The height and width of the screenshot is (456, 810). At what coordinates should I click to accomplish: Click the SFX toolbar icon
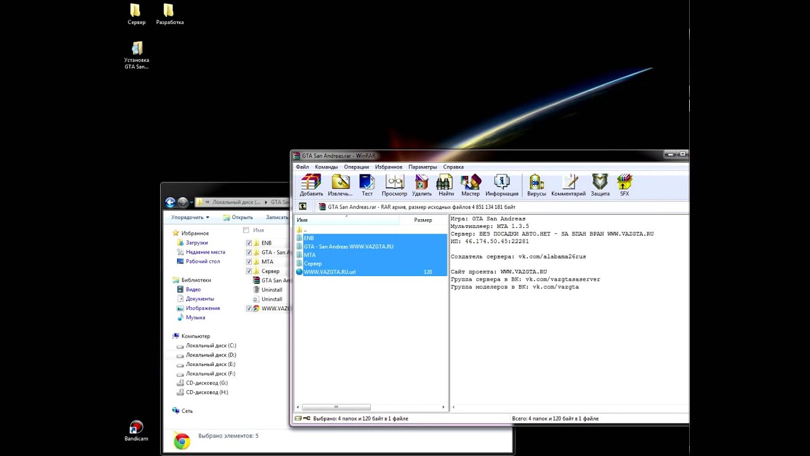click(625, 185)
